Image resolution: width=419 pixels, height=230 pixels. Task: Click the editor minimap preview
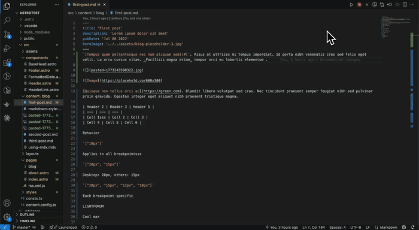point(396,28)
